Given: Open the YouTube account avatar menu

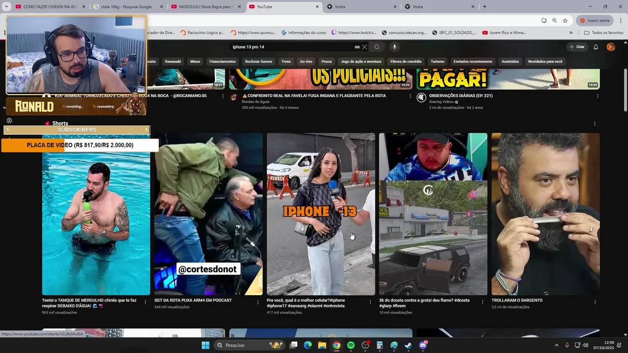Looking at the screenshot, I should point(611,47).
